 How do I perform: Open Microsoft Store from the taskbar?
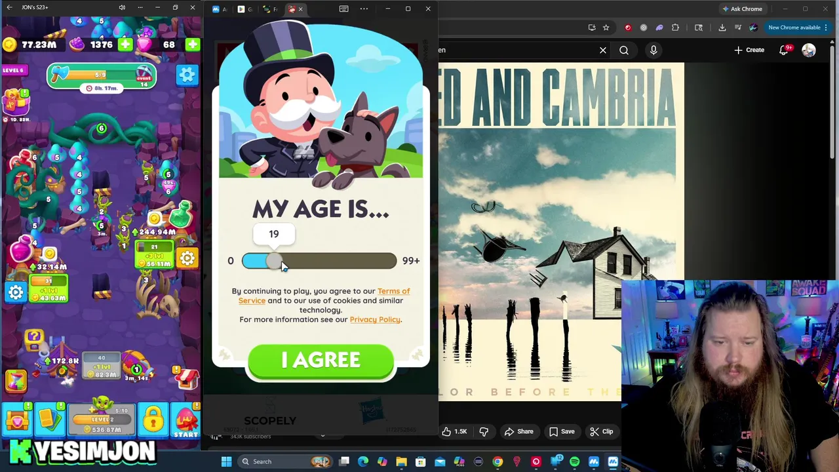[420, 462]
